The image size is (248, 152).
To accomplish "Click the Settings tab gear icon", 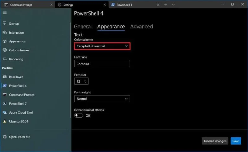I will pos(60,5).
